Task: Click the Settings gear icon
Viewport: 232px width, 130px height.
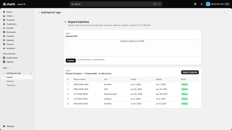Action: tap(4, 126)
